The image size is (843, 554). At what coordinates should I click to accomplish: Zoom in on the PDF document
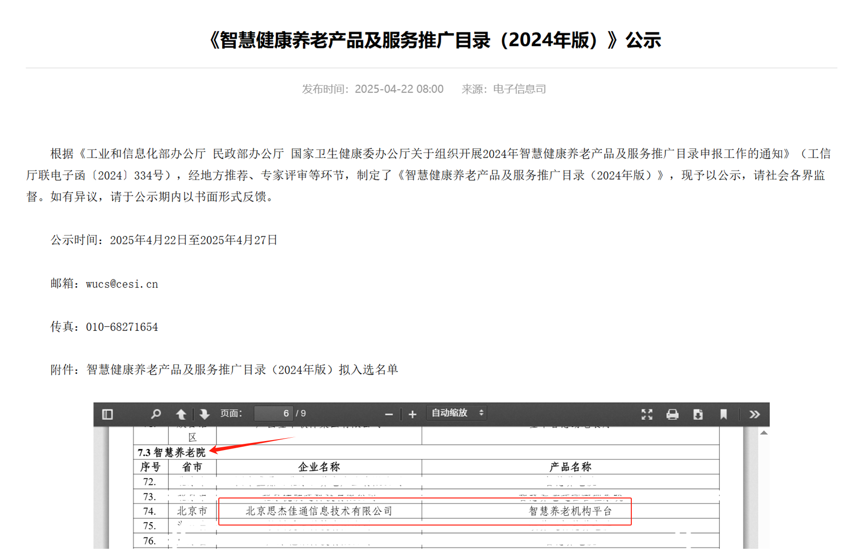(x=412, y=414)
